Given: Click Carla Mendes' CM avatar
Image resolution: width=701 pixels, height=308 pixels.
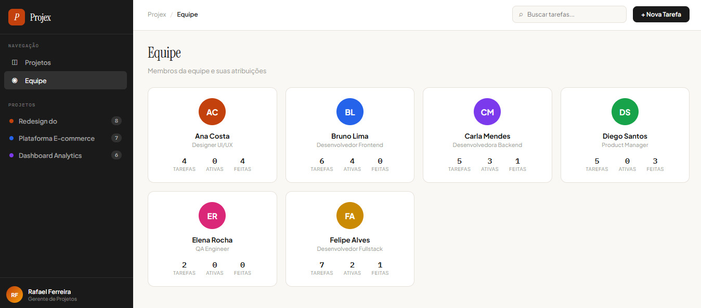Looking at the screenshot, I should pyautogui.click(x=487, y=112).
